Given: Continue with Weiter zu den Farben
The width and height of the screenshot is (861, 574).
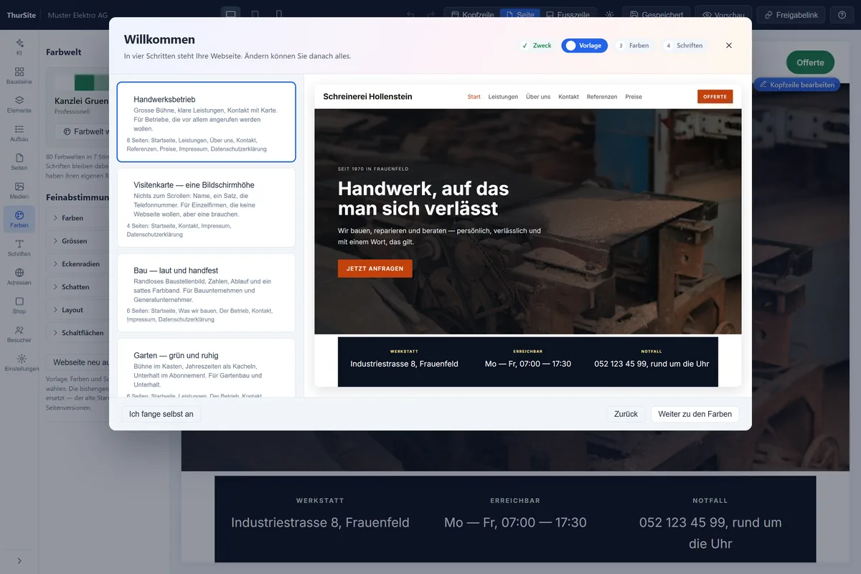Looking at the screenshot, I should tap(695, 414).
